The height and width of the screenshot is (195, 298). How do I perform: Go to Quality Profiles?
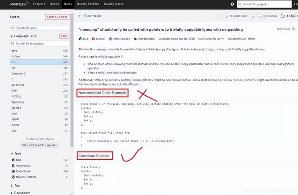[x=88, y=4]
